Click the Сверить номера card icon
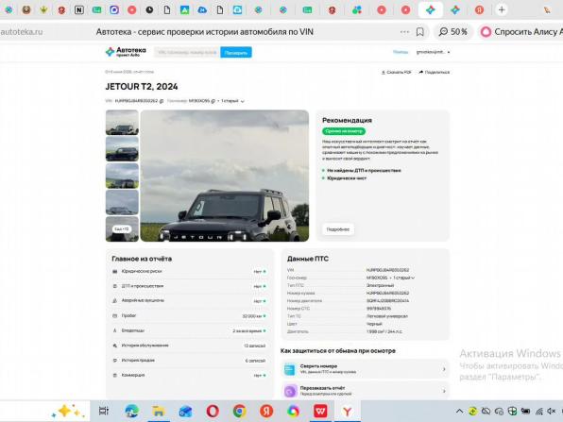Image resolution: width=563 pixels, height=422 pixels. click(290, 369)
